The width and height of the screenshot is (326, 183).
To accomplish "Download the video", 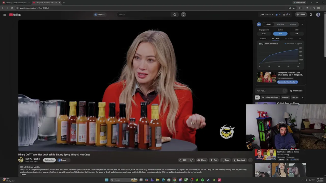I will [x=239, y=160].
